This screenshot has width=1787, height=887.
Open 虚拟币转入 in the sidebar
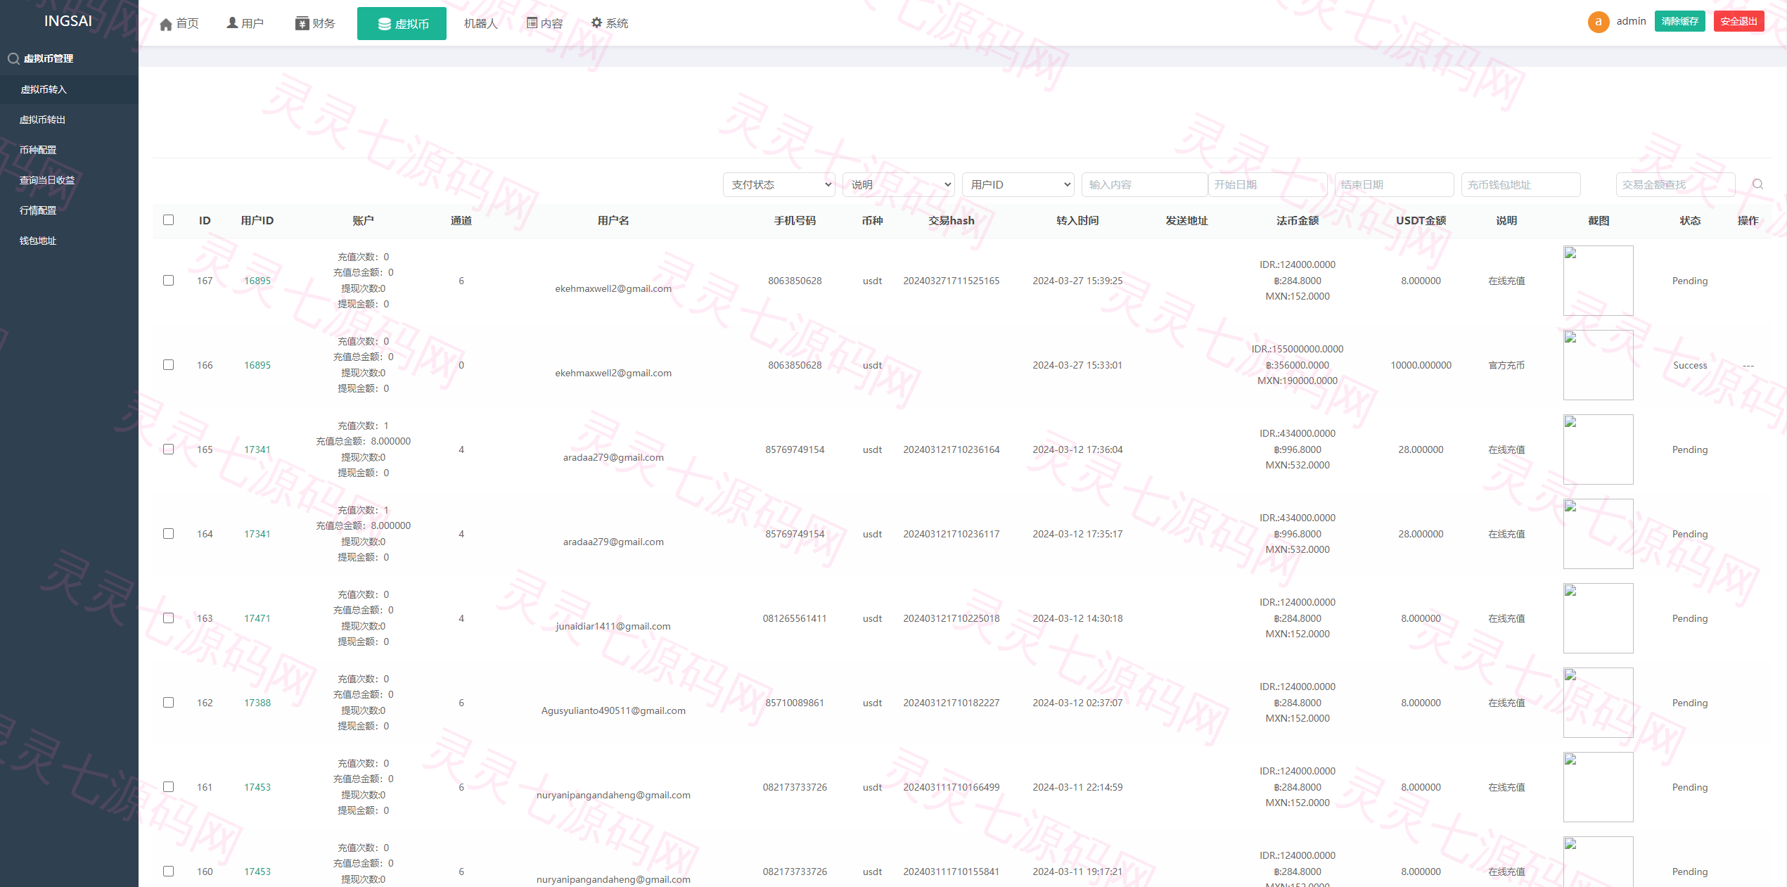click(69, 89)
